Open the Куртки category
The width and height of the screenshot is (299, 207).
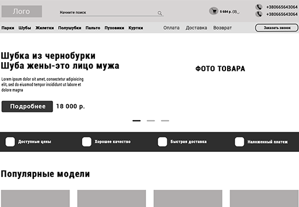point(136,28)
